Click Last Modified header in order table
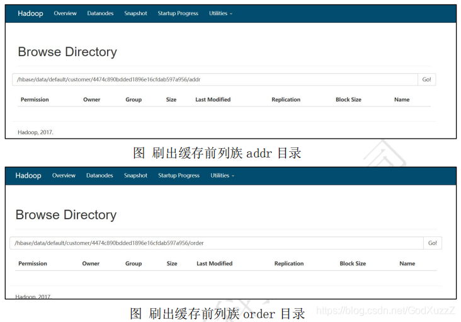The width and height of the screenshot is (461, 322). coord(214,263)
